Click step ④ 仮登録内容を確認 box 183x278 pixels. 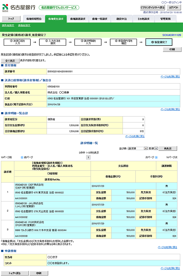[124, 42]
